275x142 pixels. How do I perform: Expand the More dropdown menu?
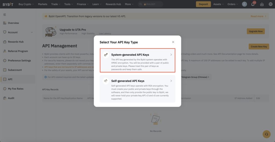coord(129,4)
